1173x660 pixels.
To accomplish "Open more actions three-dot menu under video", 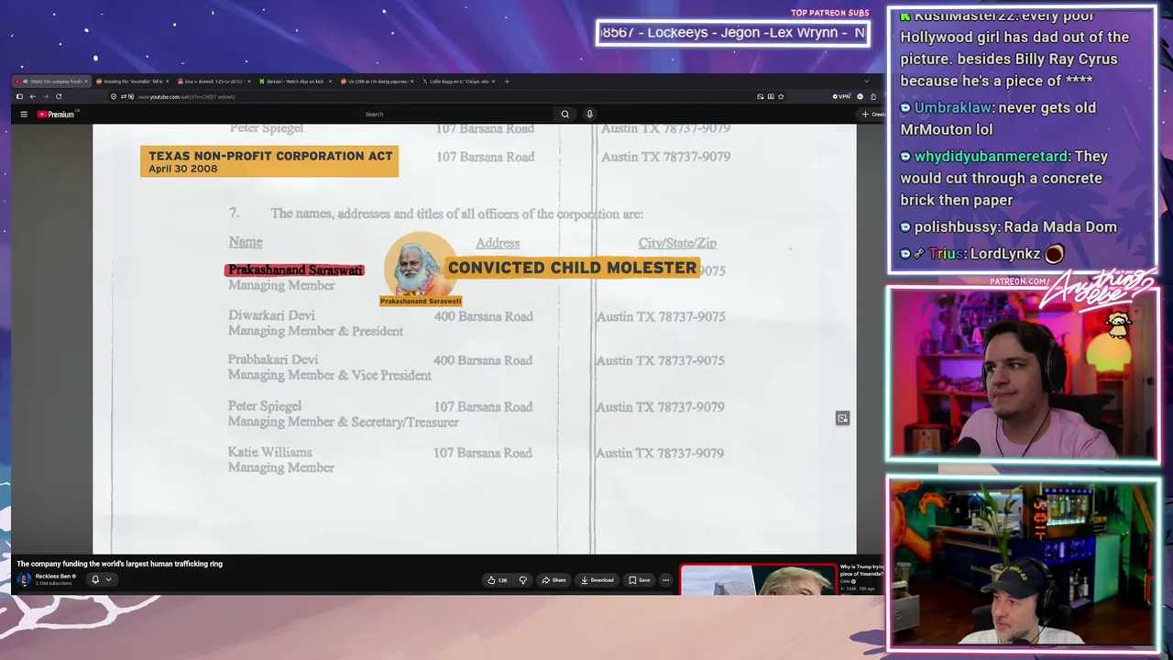I will (x=665, y=580).
